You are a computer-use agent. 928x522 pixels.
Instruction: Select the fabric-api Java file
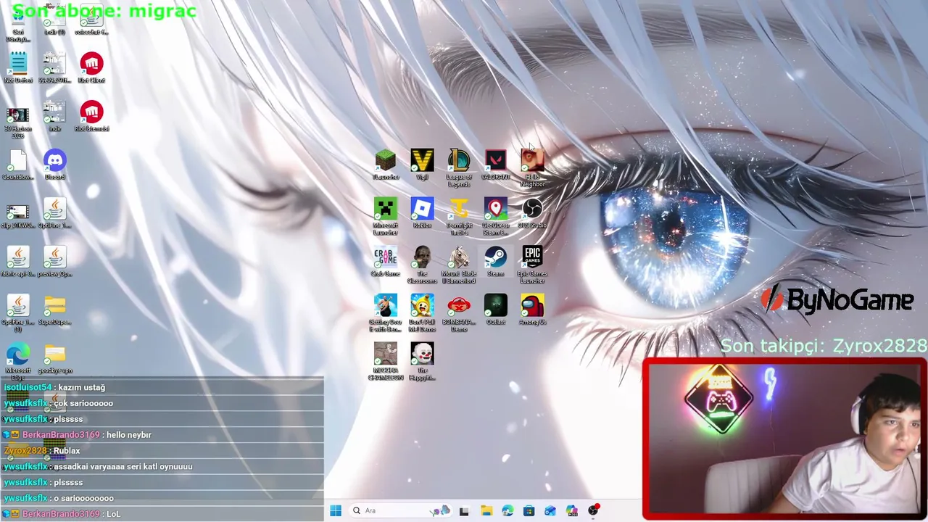[18, 257]
